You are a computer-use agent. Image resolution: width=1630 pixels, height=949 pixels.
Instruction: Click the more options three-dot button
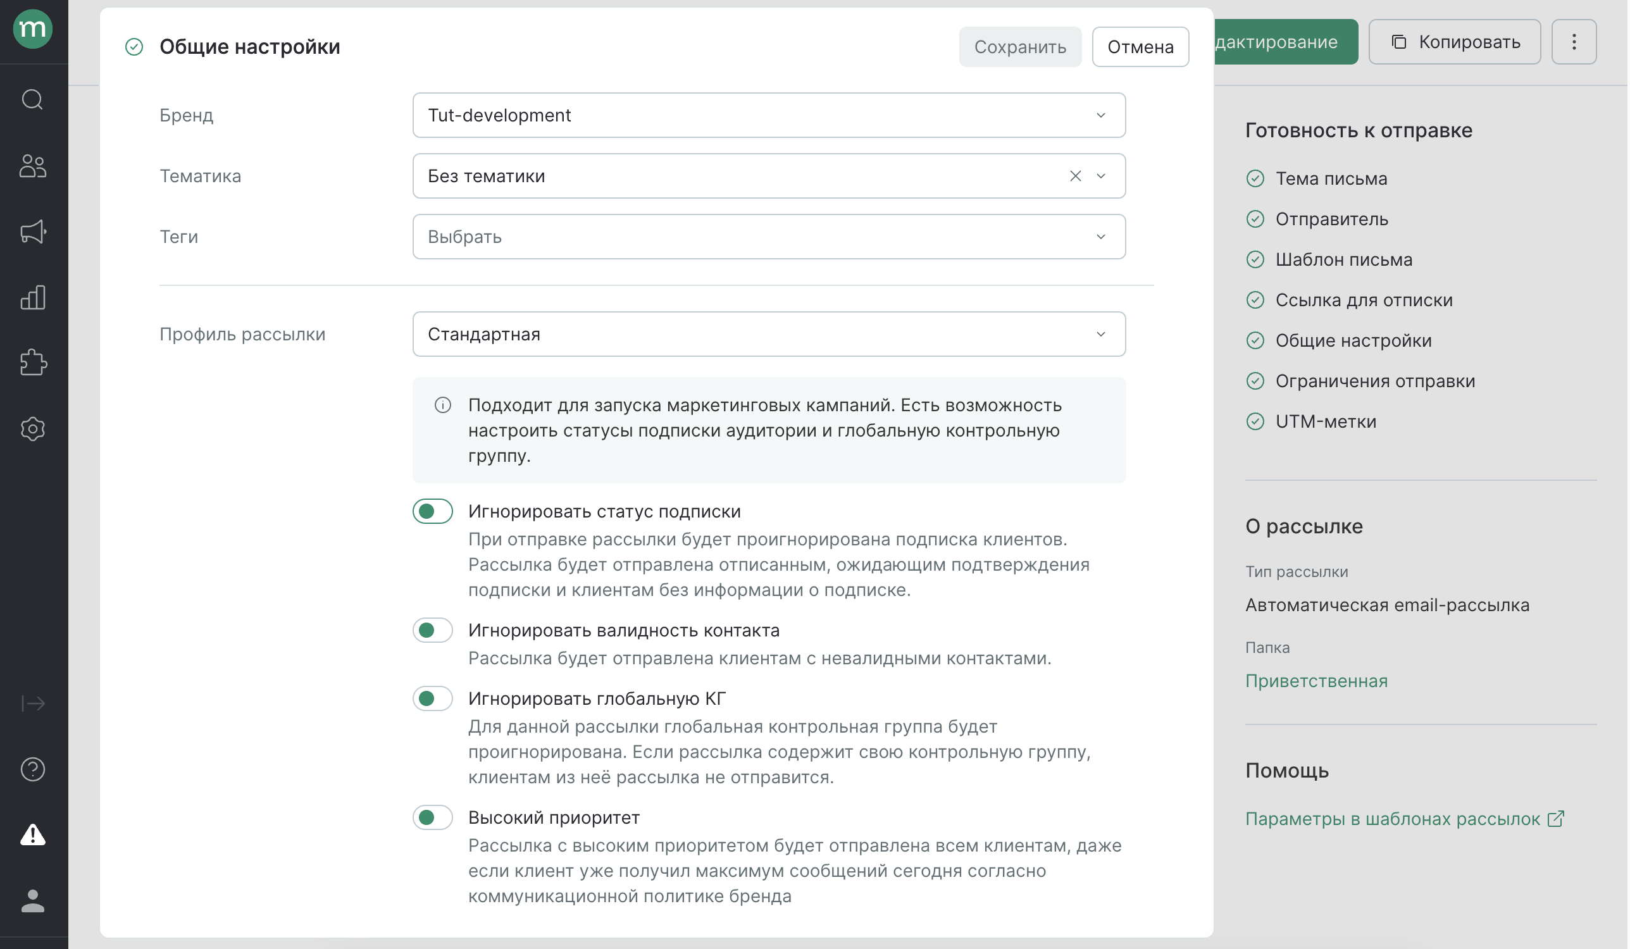1574,41
